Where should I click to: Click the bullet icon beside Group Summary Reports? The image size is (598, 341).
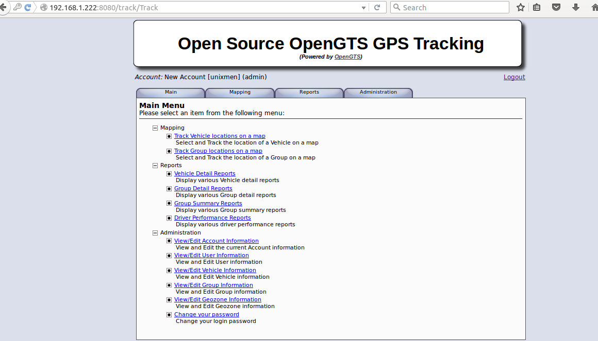point(169,203)
